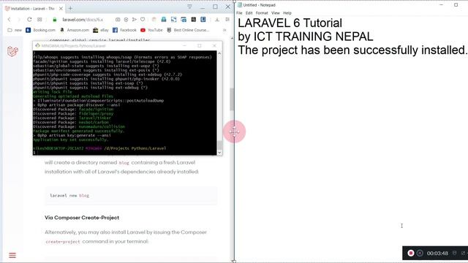Reload the Laravel docs page
Viewport: 468px width, 263px height.
coord(29,20)
